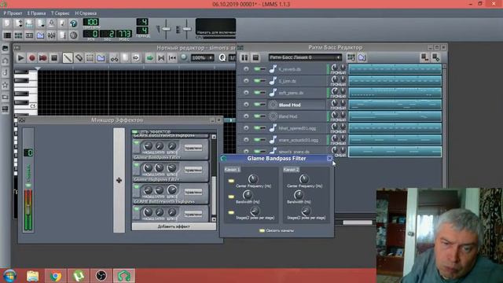Mute the bold Bland Mod track
The width and height of the screenshot is (503, 283).
tap(257, 105)
